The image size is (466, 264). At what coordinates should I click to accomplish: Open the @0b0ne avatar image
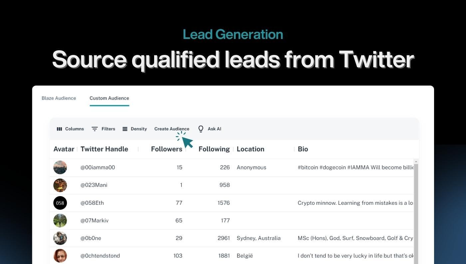click(60, 238)
